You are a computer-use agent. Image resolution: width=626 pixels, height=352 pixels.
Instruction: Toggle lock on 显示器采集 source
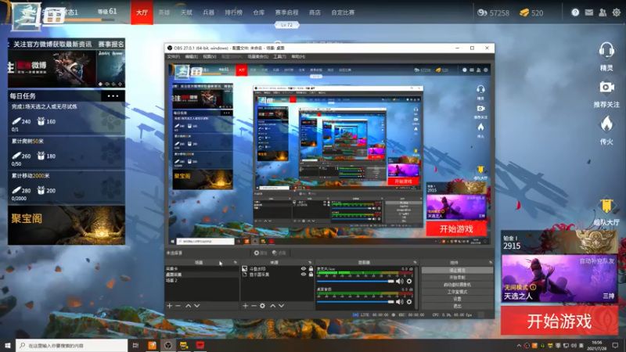point(311,275)
